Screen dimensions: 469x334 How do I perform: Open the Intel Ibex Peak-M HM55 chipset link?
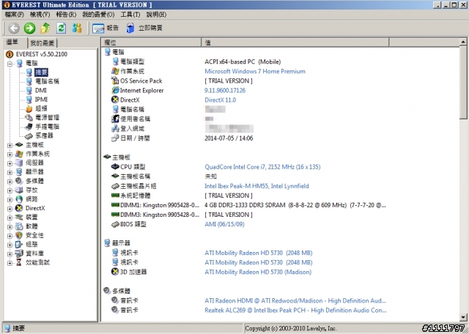point(256,186)
